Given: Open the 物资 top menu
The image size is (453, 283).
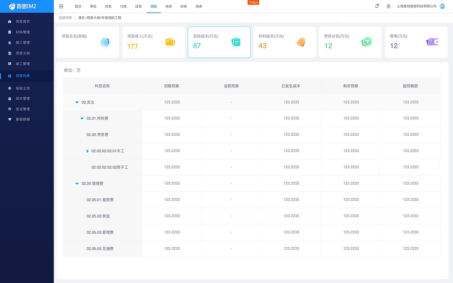Looking at the screenshot, I should coord(168,7).
